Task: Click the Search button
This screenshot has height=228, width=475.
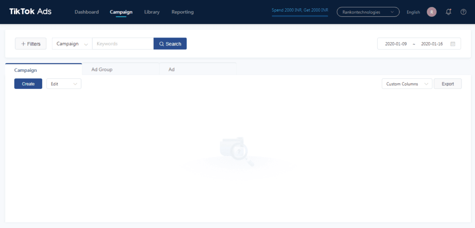Action: pyautogui.click(x=170, y=44)
